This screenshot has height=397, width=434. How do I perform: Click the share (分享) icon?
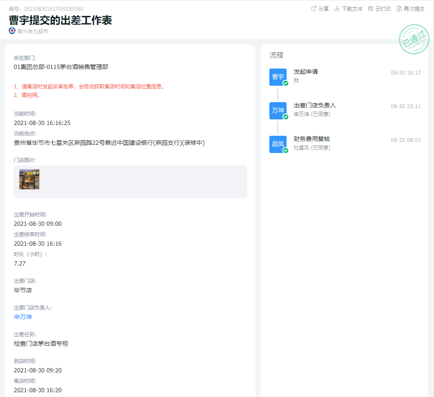tap(314, 9)
